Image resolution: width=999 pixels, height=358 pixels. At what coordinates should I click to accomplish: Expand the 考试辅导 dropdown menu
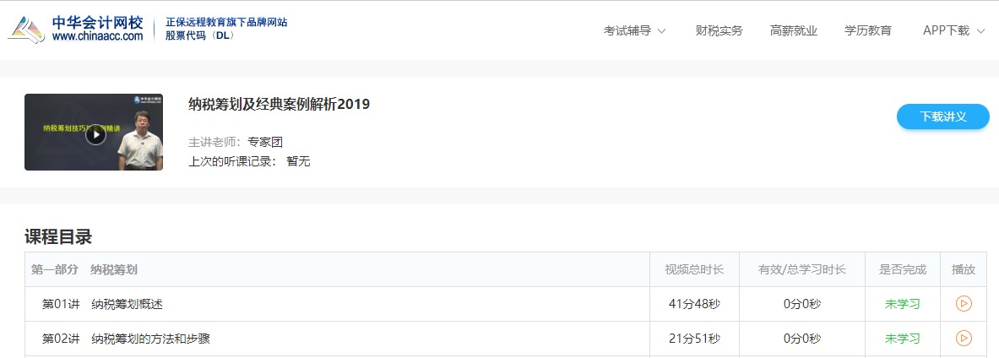click(x=634, y=30)
